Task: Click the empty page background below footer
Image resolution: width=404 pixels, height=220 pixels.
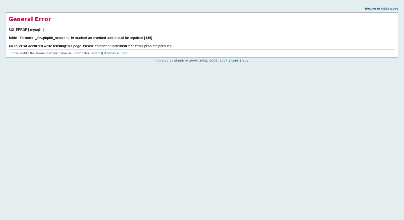Action: 202,140
